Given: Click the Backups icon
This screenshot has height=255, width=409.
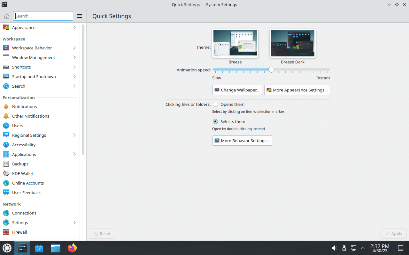Looking at the screenshot, I should [x=6, y=164].
